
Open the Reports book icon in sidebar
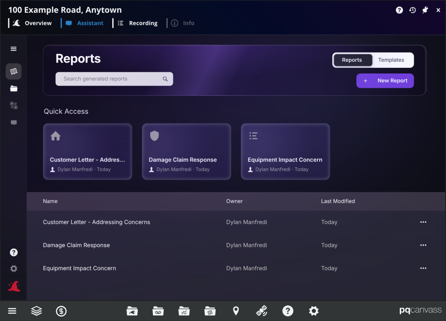coord(14,71)
